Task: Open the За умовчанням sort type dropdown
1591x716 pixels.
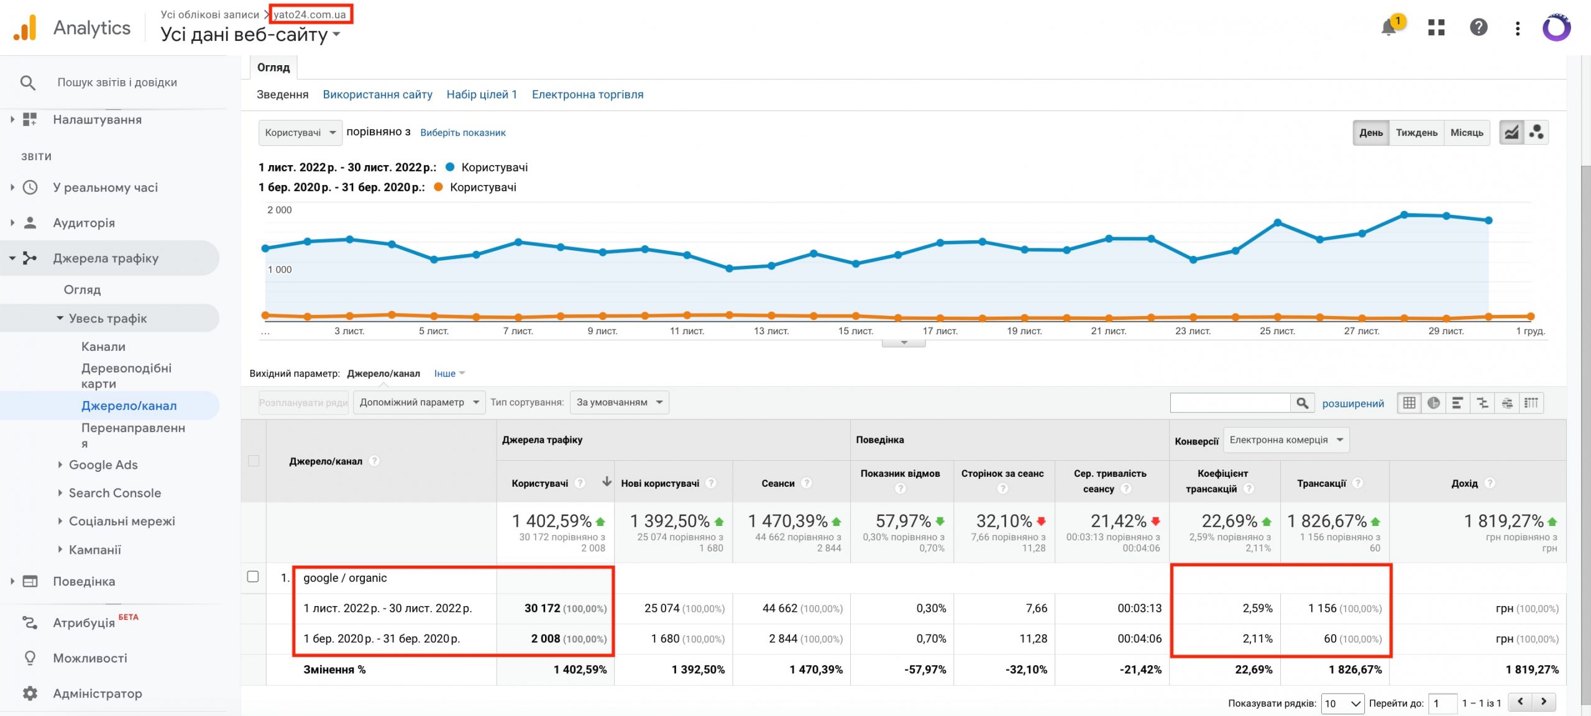Action: click(x=619, y=402)
